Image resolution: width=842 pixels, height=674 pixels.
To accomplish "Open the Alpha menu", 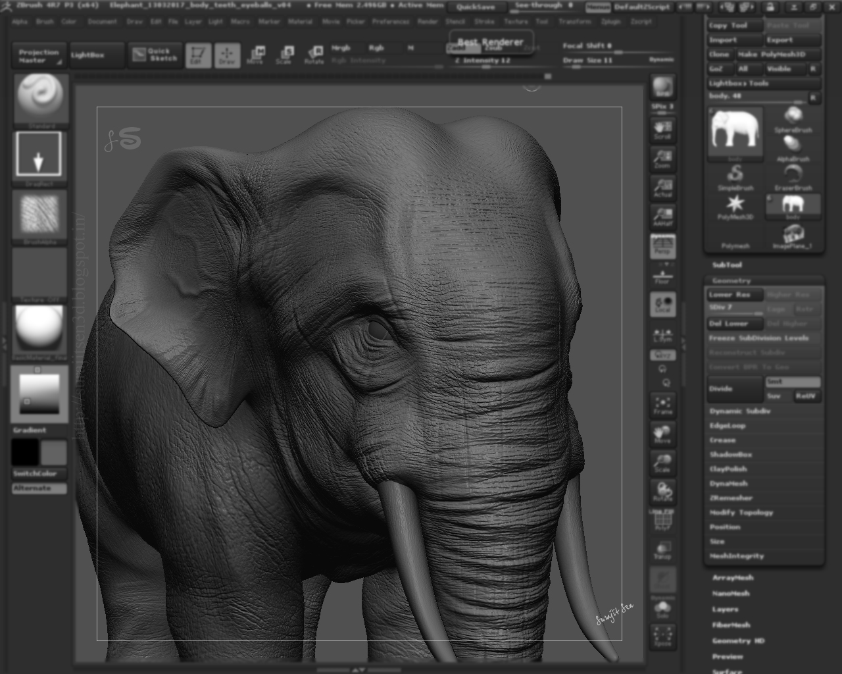I will pos(20,22).
